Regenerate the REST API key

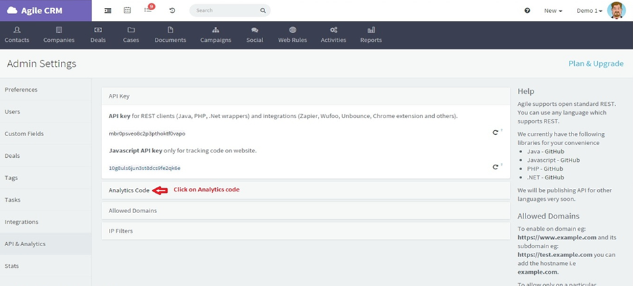(495, 132)
